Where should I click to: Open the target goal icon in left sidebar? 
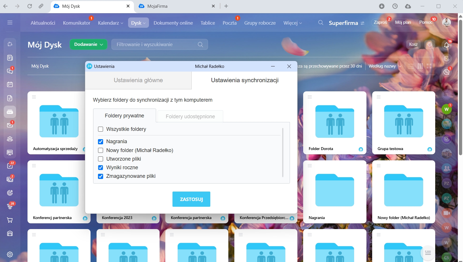[10, 193]
